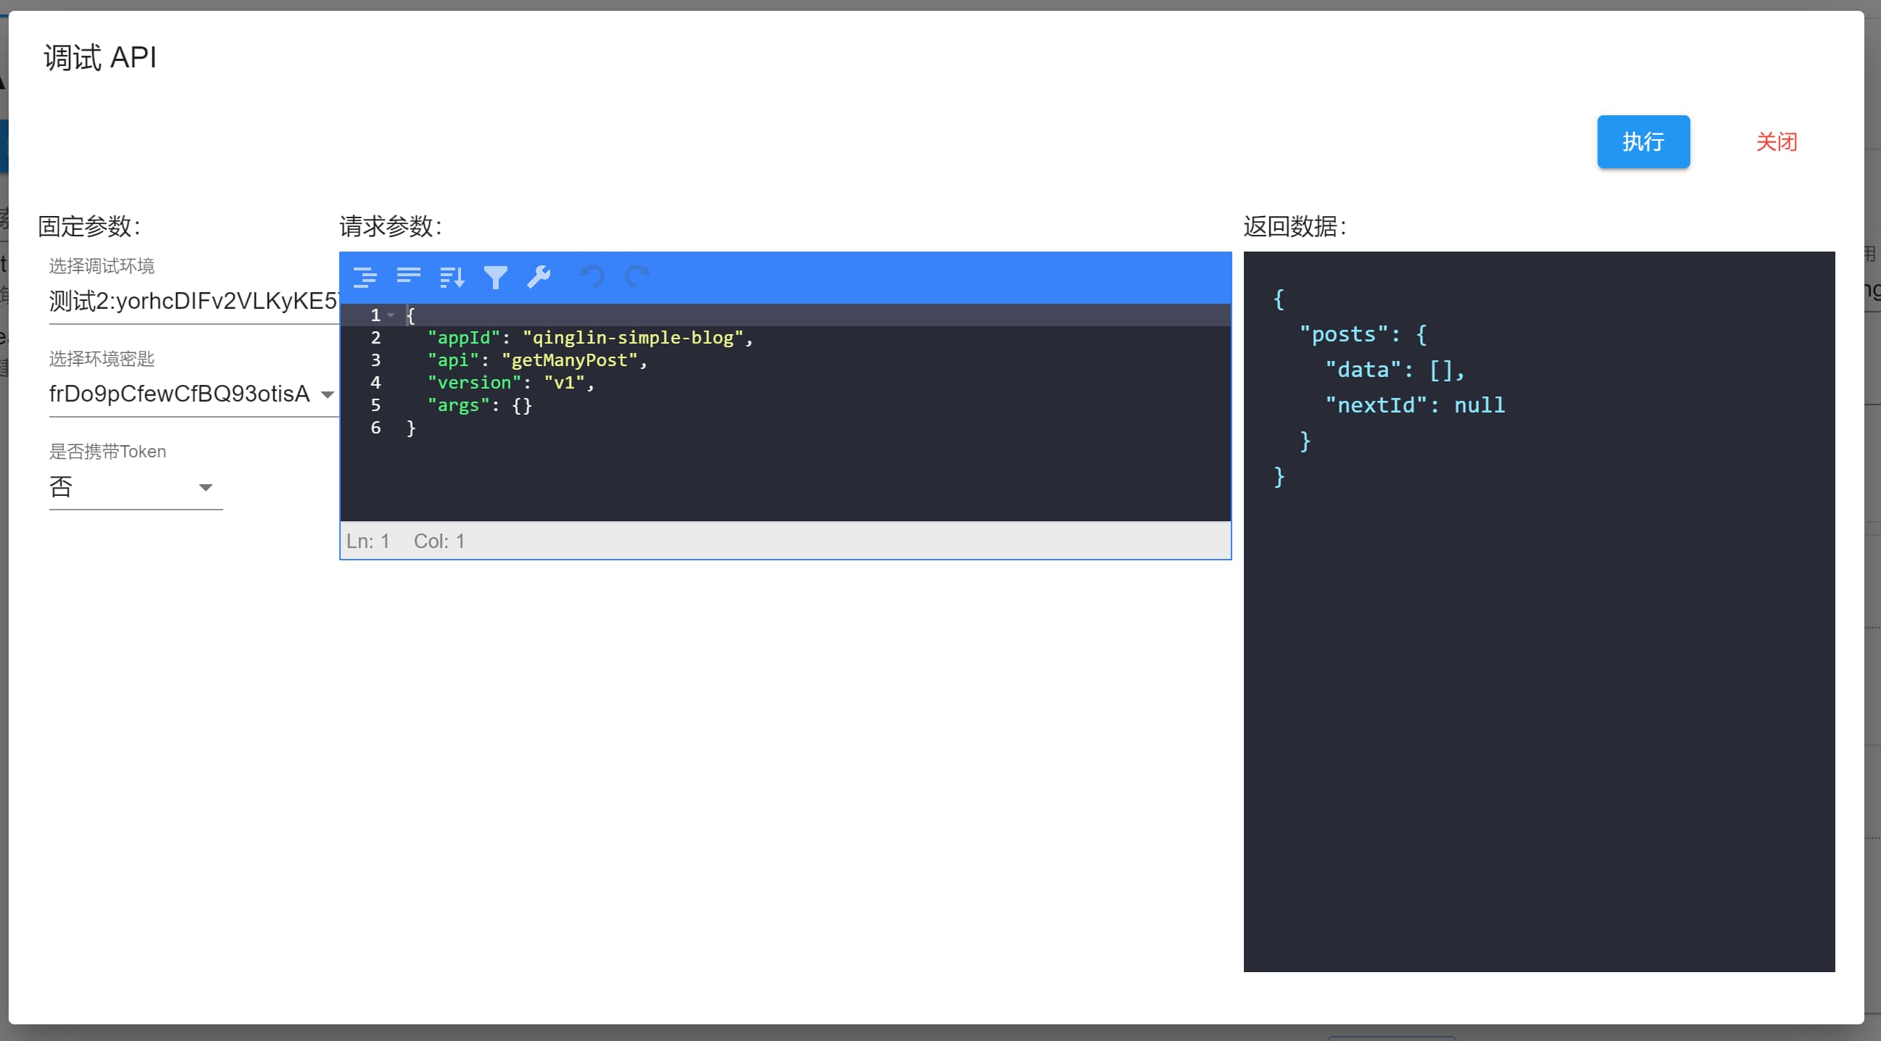Screen dimensions: 1881x1041
Task: Click the appId value qinglin-simple-blog
Action: (x=632, y=339)
